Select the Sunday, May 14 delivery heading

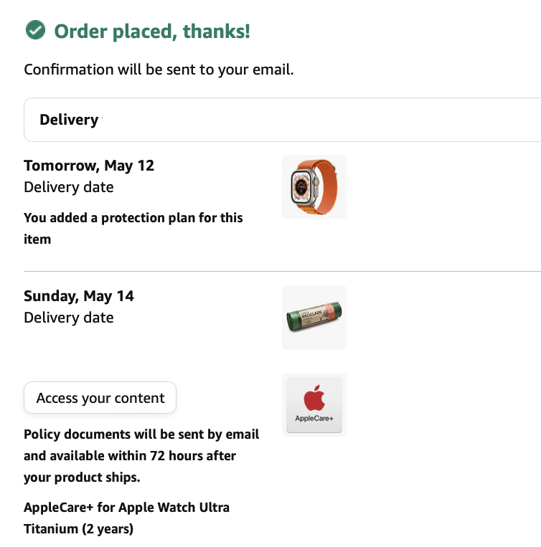[x=79, y=296]
